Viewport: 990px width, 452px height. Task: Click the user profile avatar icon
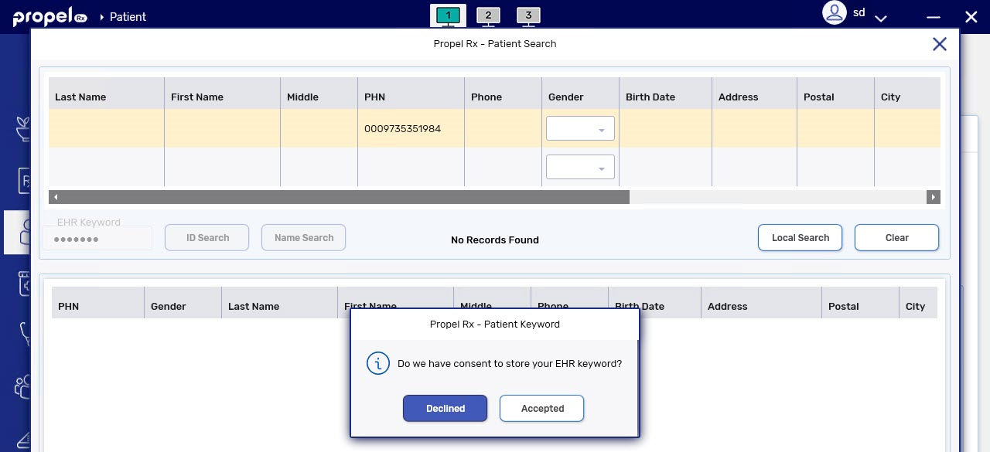pyautogui.click(x=835, y=13)
